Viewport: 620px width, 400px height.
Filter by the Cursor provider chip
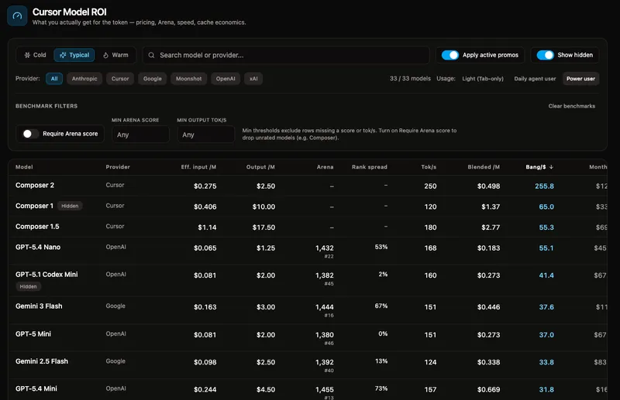tap(120, 79)
